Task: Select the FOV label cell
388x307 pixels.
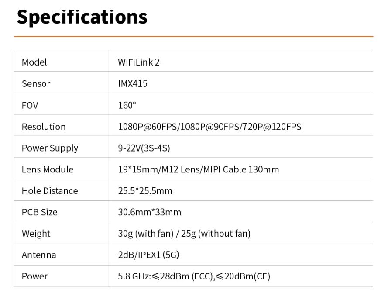Action: tap(30, 105)
